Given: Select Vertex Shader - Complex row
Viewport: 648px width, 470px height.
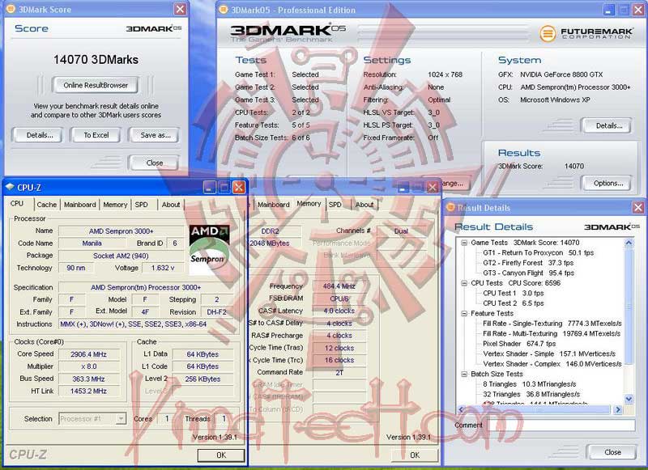Looking at the screenshot, I should coord(552,364).
